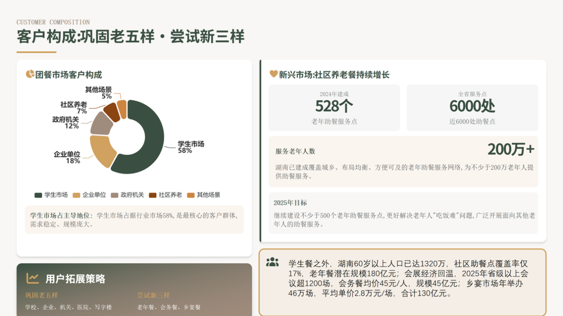The height and width of the screenshot is (316, 563).
Task: Select the gray-brown 政府机关 legend swatch
Action: pyautogui.click(x=115, y=195)
